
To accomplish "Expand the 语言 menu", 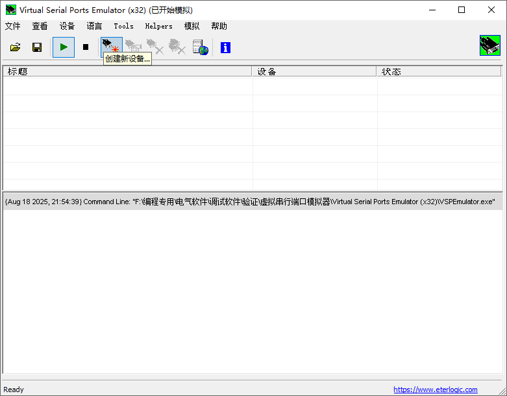I will click(x=95, y=27).
